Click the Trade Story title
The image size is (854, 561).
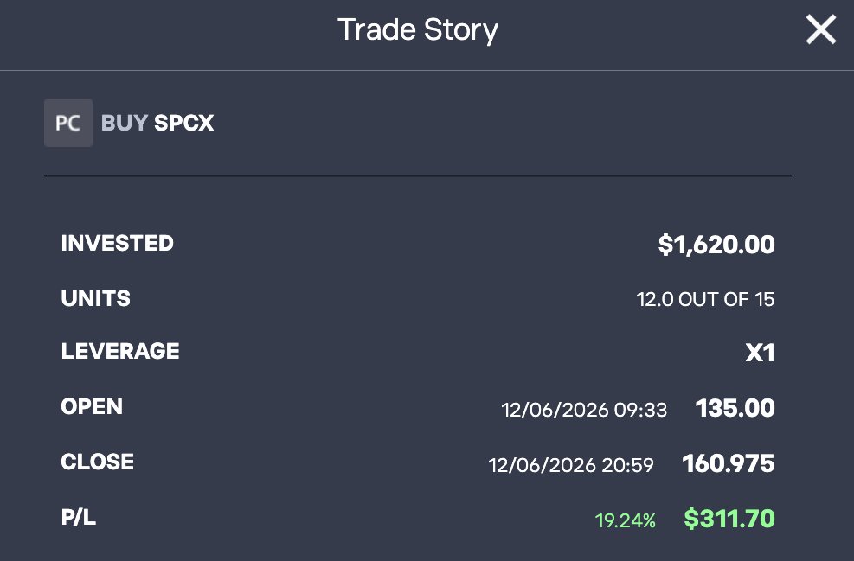click(x=418, y=30)
